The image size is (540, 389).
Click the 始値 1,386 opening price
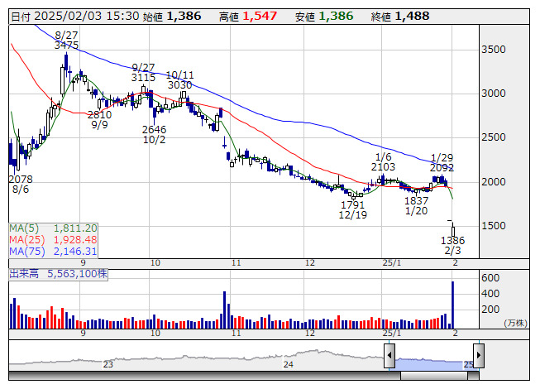click(172, 17)
